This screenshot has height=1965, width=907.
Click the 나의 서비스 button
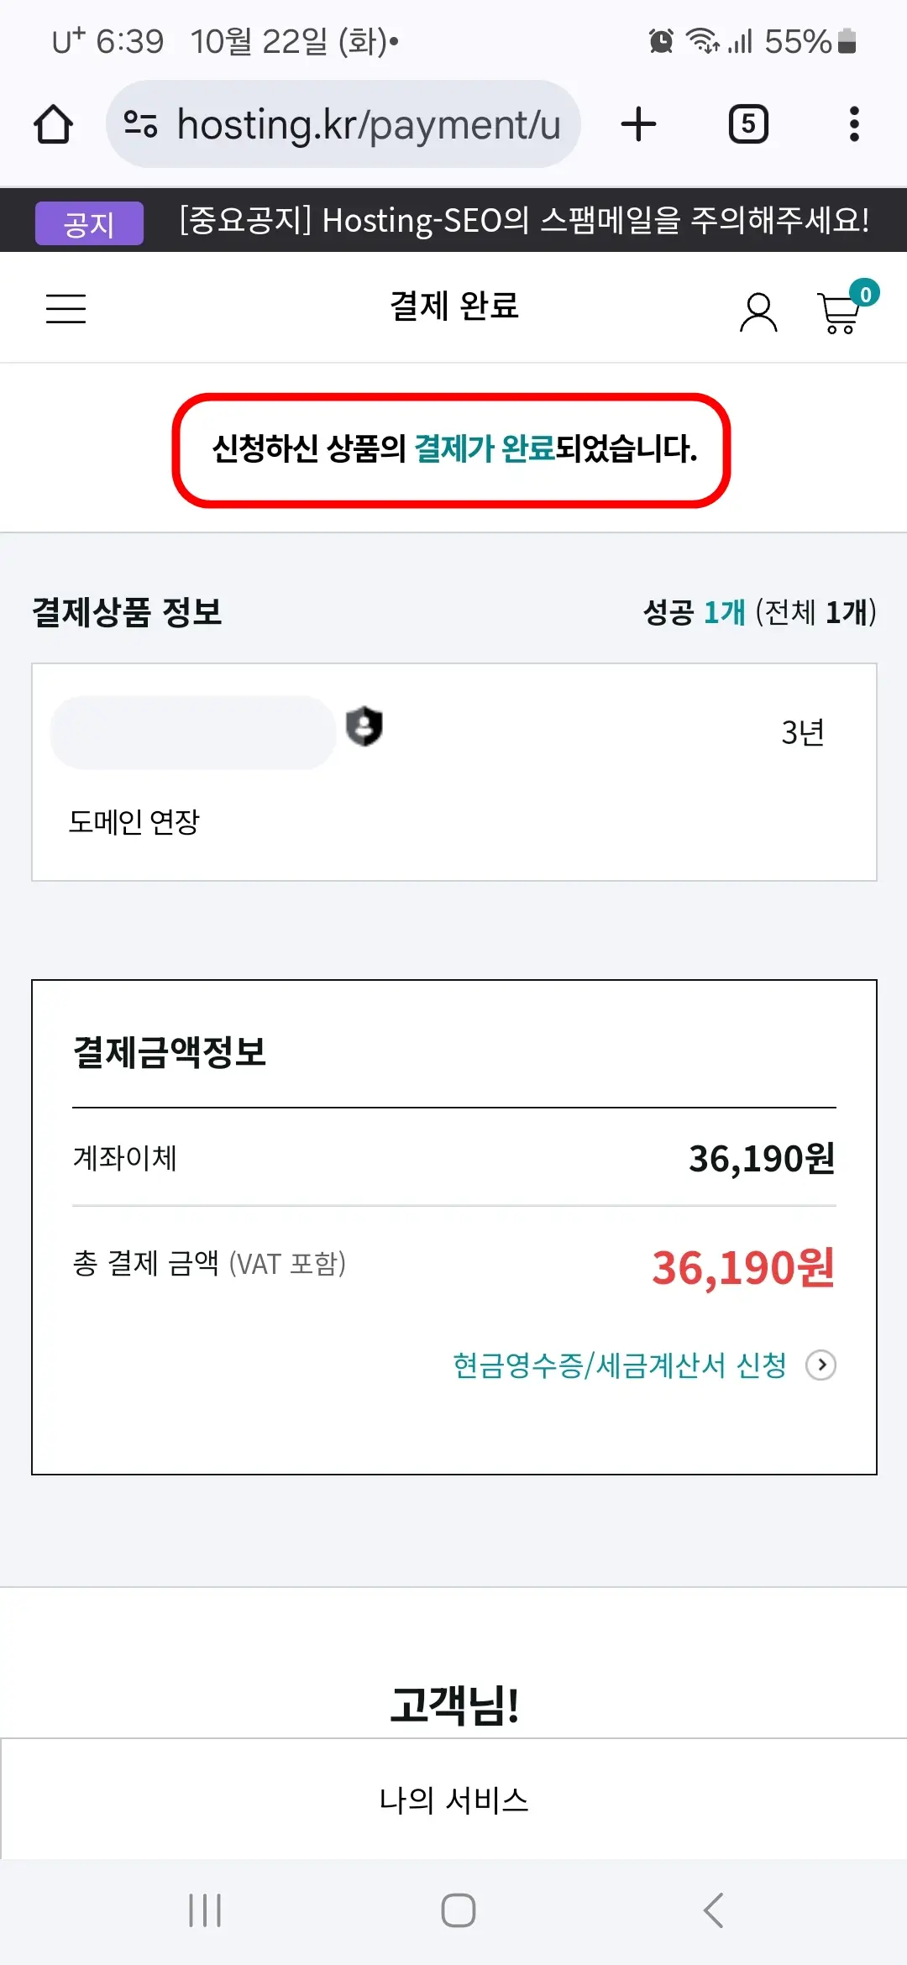(453, 1800)
